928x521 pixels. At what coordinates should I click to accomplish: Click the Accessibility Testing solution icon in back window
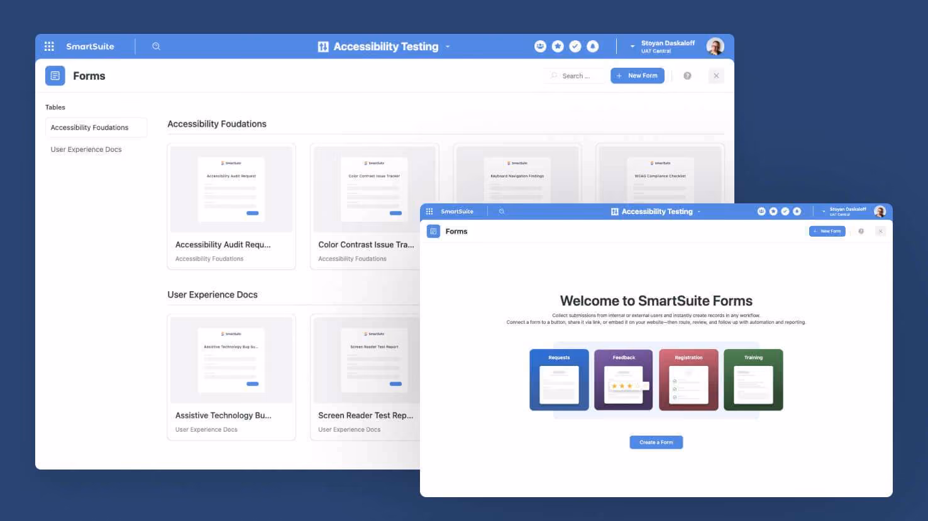coord(323,46)
